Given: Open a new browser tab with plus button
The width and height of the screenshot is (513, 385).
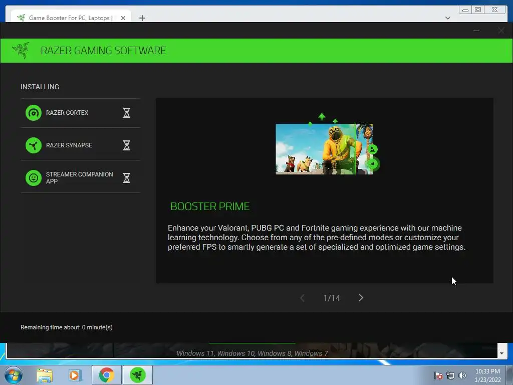Looking at the screenshot, I should 142,18.
